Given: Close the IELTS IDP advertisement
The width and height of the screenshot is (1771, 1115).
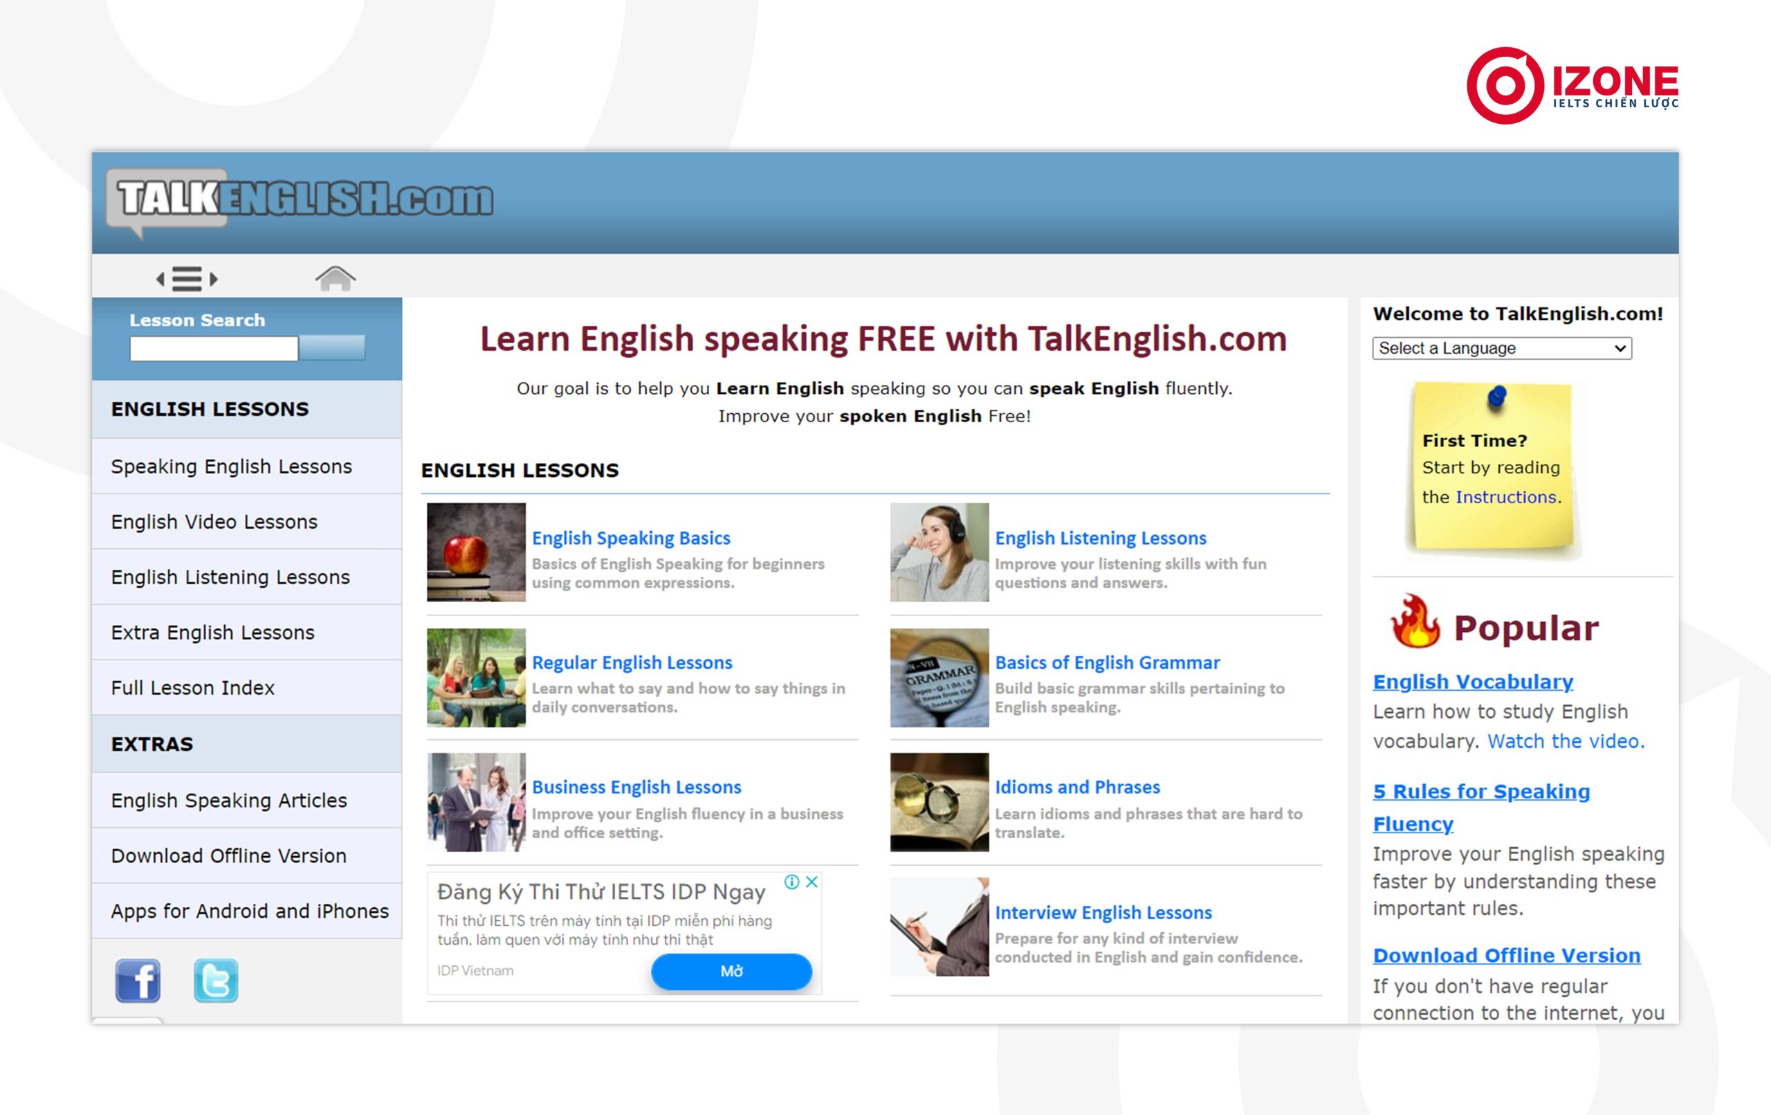Looking at the screenshot, I should (x=812, y=882).
